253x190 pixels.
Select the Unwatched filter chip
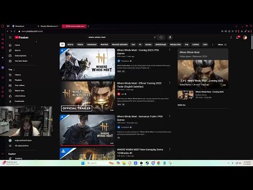[92, 44]
